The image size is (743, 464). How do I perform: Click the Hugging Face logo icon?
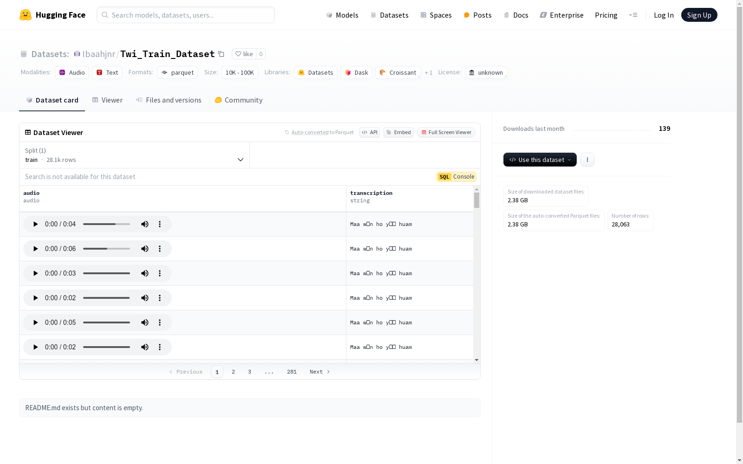coord(26,15)
